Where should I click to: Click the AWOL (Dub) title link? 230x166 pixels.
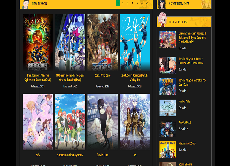click(x=184, y=122)
